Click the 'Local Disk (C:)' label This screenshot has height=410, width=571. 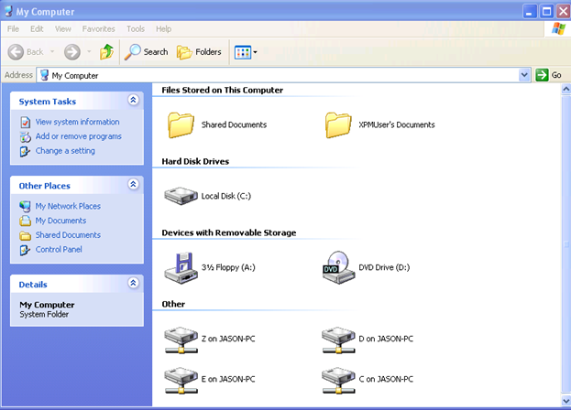pyautogui.click(x=226, y=196)
